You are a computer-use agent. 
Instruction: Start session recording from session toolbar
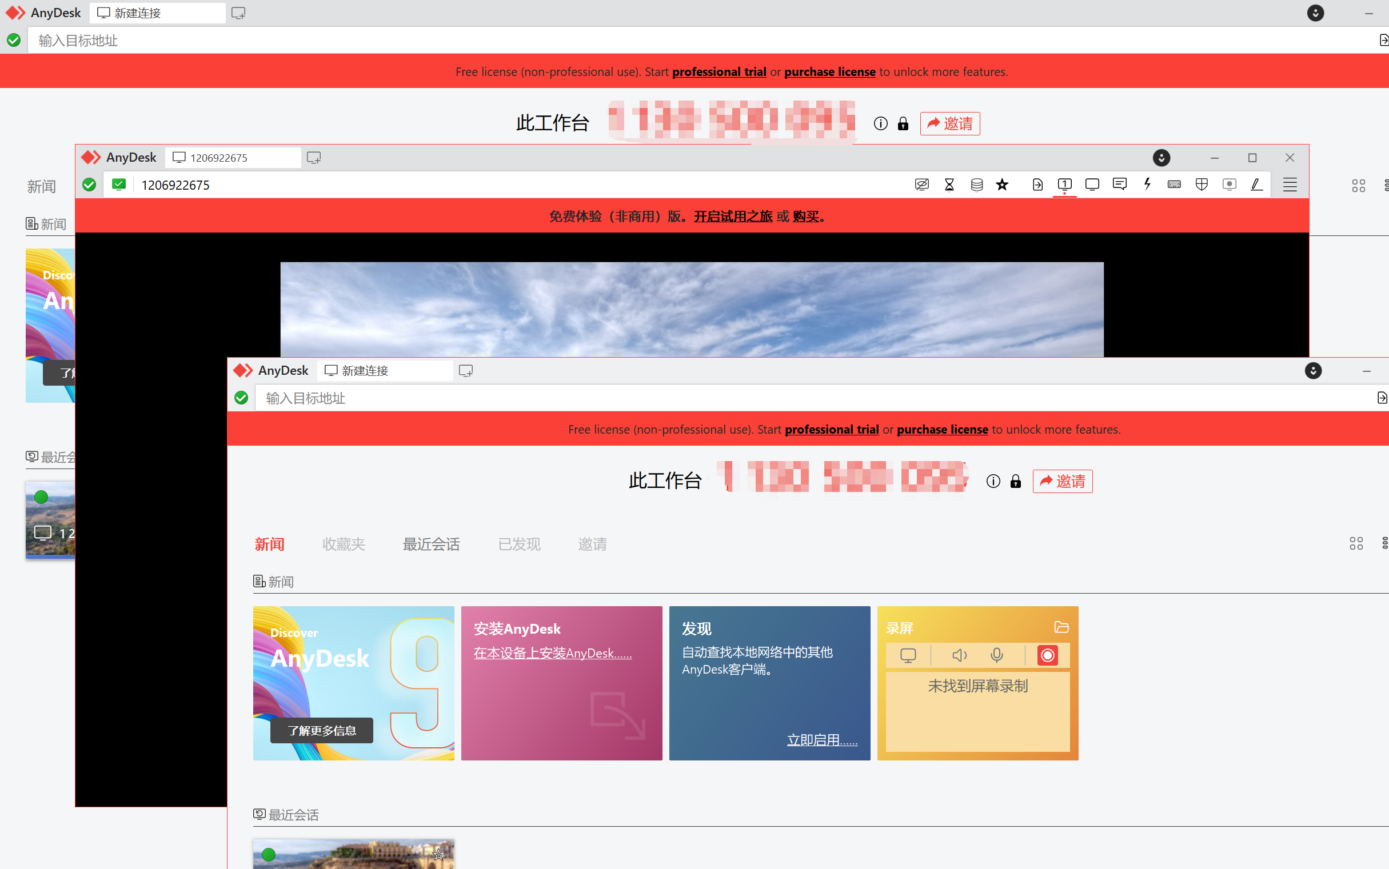pyautogui.click(x=1229, y=185)
